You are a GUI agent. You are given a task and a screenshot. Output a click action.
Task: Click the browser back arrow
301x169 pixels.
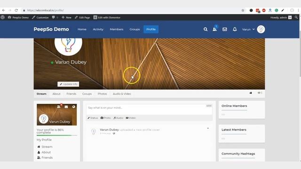click(4, 10)
